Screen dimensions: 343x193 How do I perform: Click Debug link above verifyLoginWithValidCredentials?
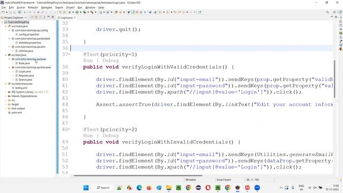click(x=110, y=61)
